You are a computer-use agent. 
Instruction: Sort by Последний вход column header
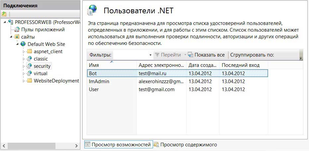pyautogui.click(x=244, y=65)
